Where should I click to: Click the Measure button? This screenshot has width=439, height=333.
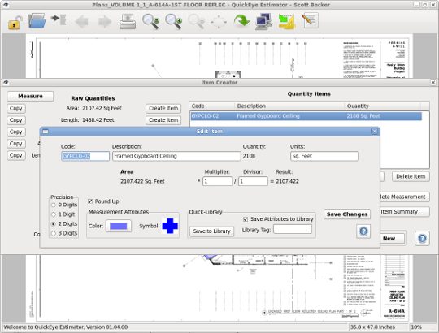pos(30,96)
